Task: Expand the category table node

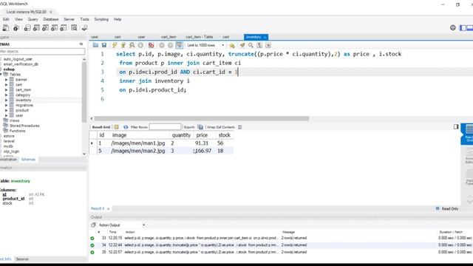Action: click(x=7, y=95)
